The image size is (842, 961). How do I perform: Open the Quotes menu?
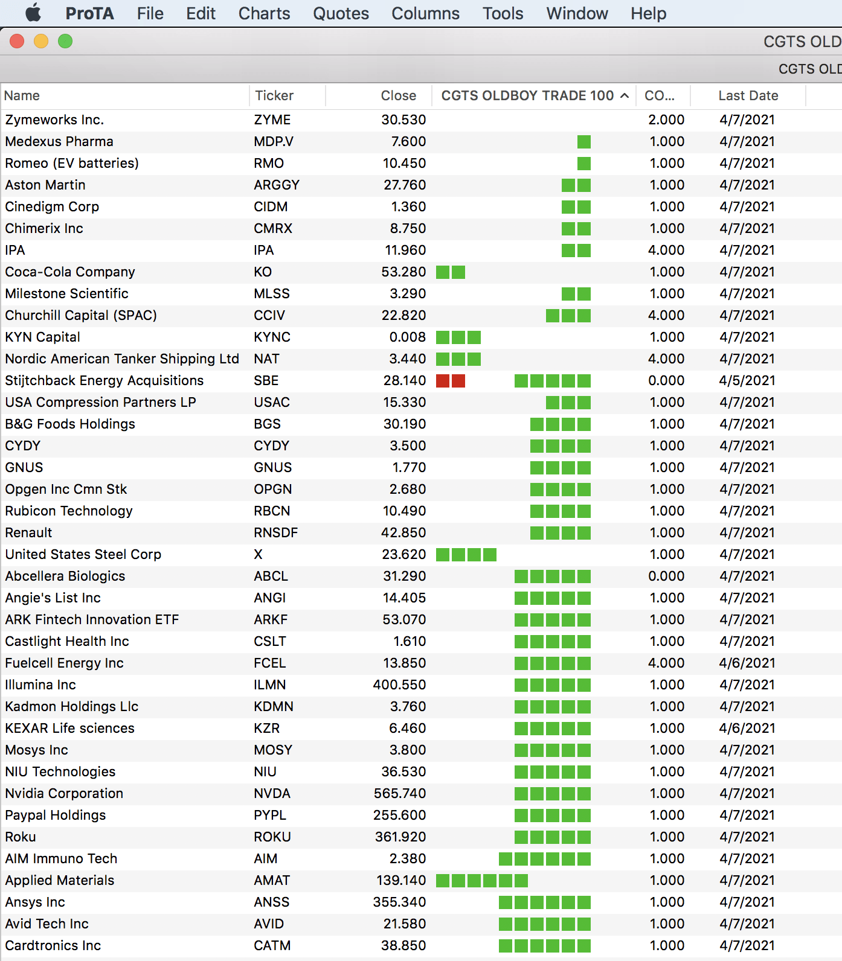[x=341, y=13]
